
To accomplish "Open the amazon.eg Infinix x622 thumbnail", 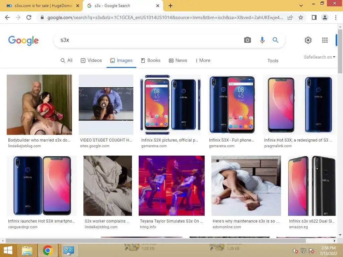I will click(x=312, y=186).
